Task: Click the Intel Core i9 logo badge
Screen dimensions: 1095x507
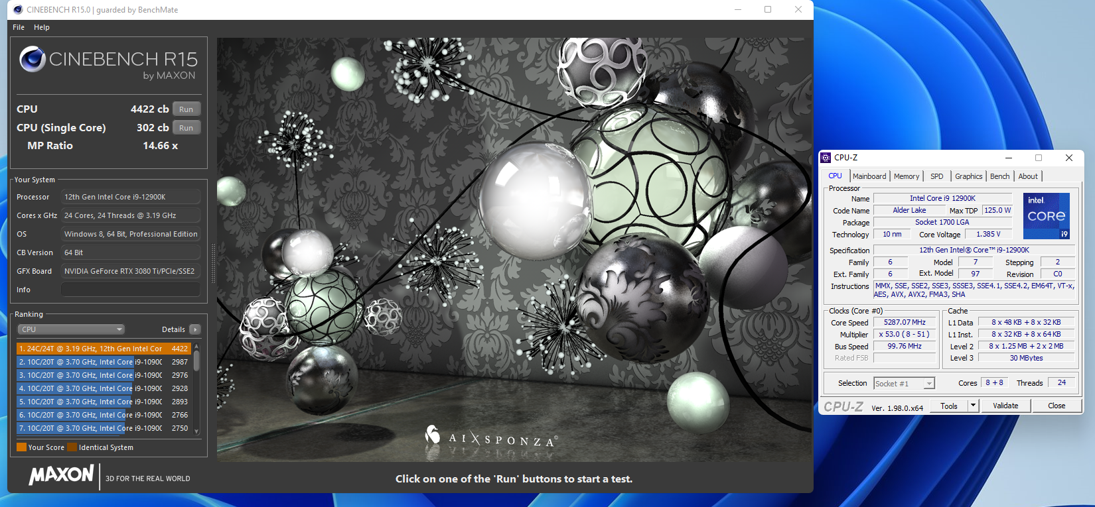Action: [1046, 216]
